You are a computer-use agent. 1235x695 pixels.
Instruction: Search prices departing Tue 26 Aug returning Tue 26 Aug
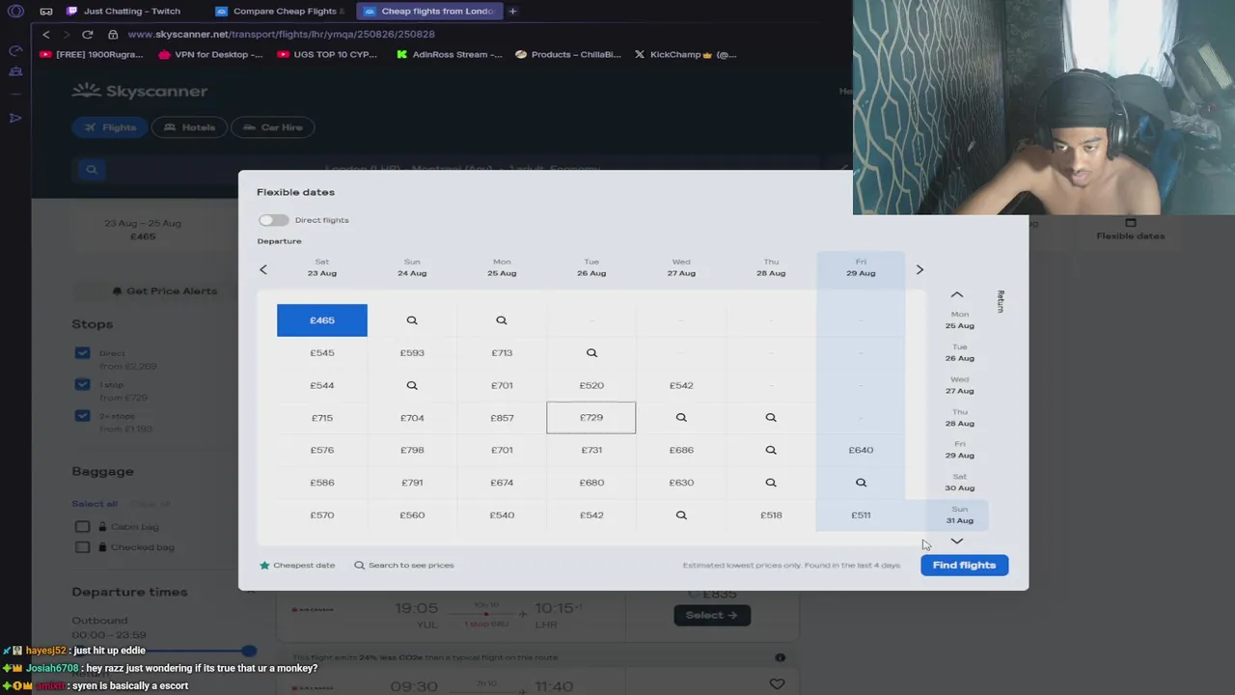click(591, 352)
